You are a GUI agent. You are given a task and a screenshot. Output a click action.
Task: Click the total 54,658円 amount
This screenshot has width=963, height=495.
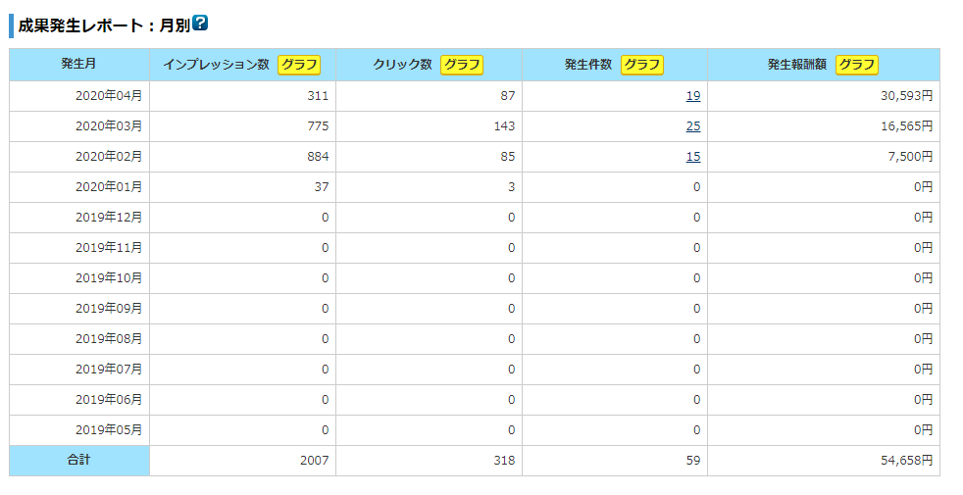[906, 460]
